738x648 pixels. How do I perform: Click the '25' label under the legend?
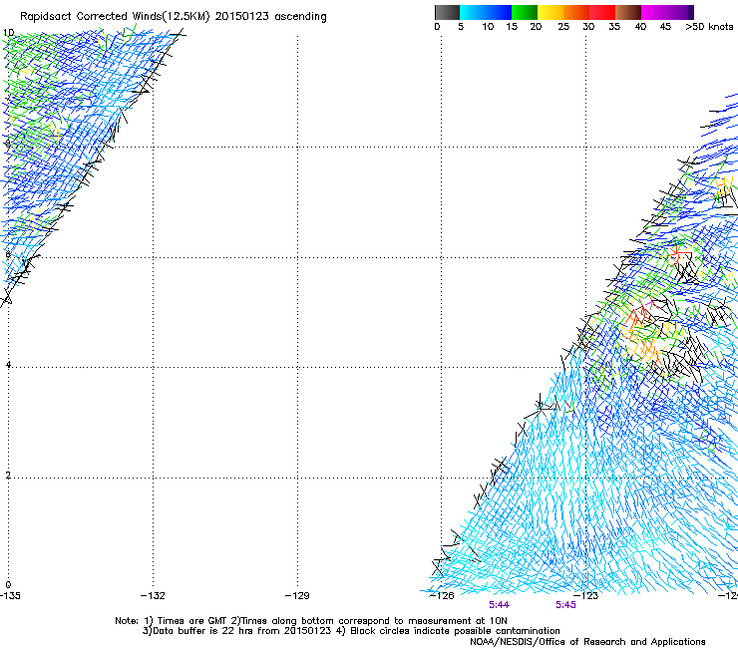(x=563, y=27)
